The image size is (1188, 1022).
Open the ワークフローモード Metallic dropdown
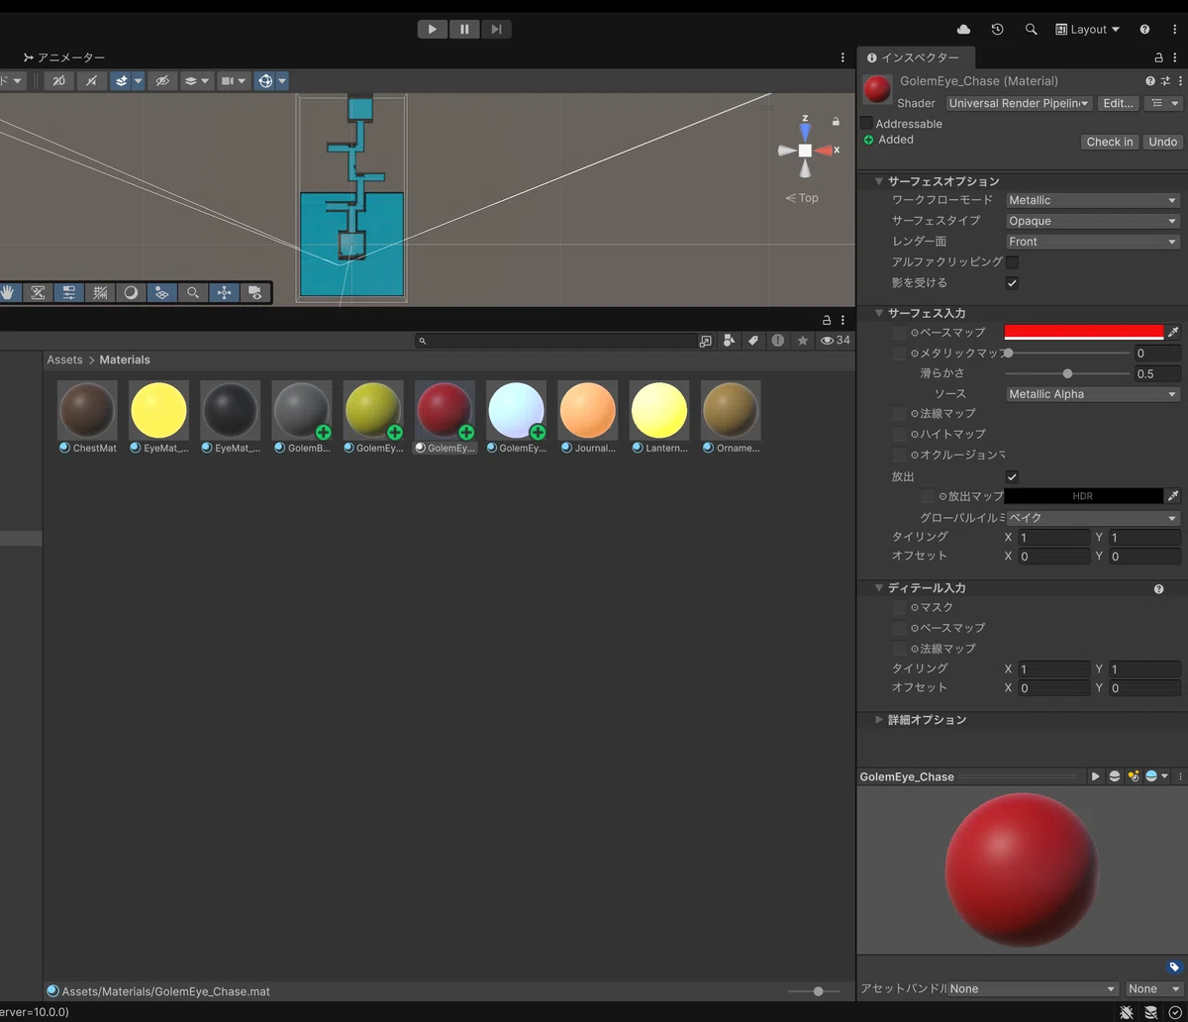[1093, 200]
